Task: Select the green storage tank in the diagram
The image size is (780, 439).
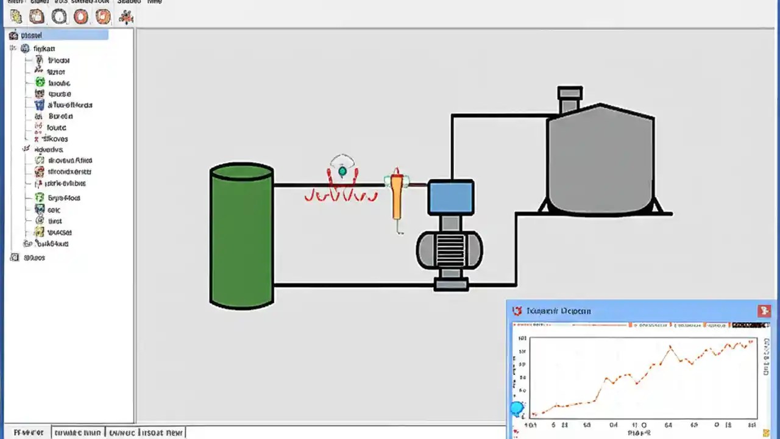Action: click(x=241, y=238)
